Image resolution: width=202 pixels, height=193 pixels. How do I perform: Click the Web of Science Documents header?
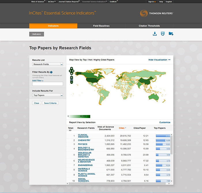(106, 128)
